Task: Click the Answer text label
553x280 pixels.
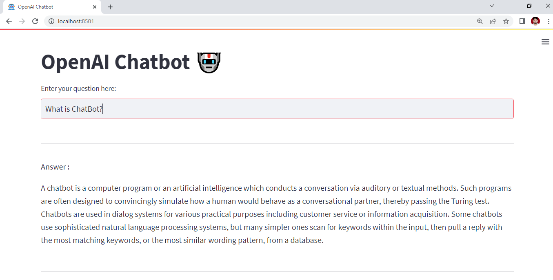Action: tap(55, 167)
